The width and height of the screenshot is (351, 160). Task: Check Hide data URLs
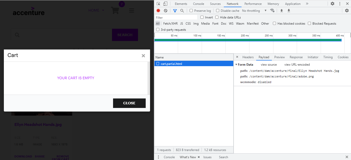(x=217, y=17)
